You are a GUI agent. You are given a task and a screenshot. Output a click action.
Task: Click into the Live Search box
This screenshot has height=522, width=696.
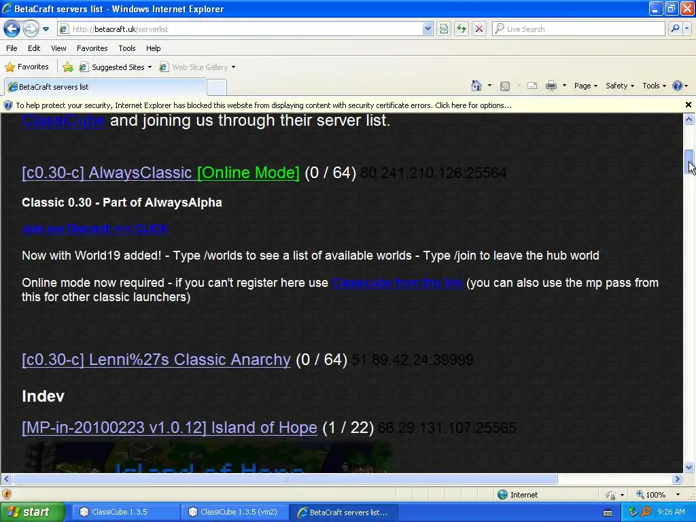(578, 29)
